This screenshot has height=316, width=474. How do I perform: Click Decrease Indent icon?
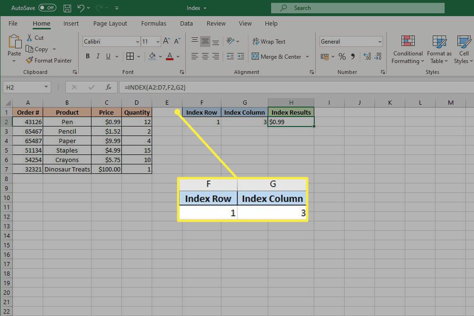(x=230, y=56)
